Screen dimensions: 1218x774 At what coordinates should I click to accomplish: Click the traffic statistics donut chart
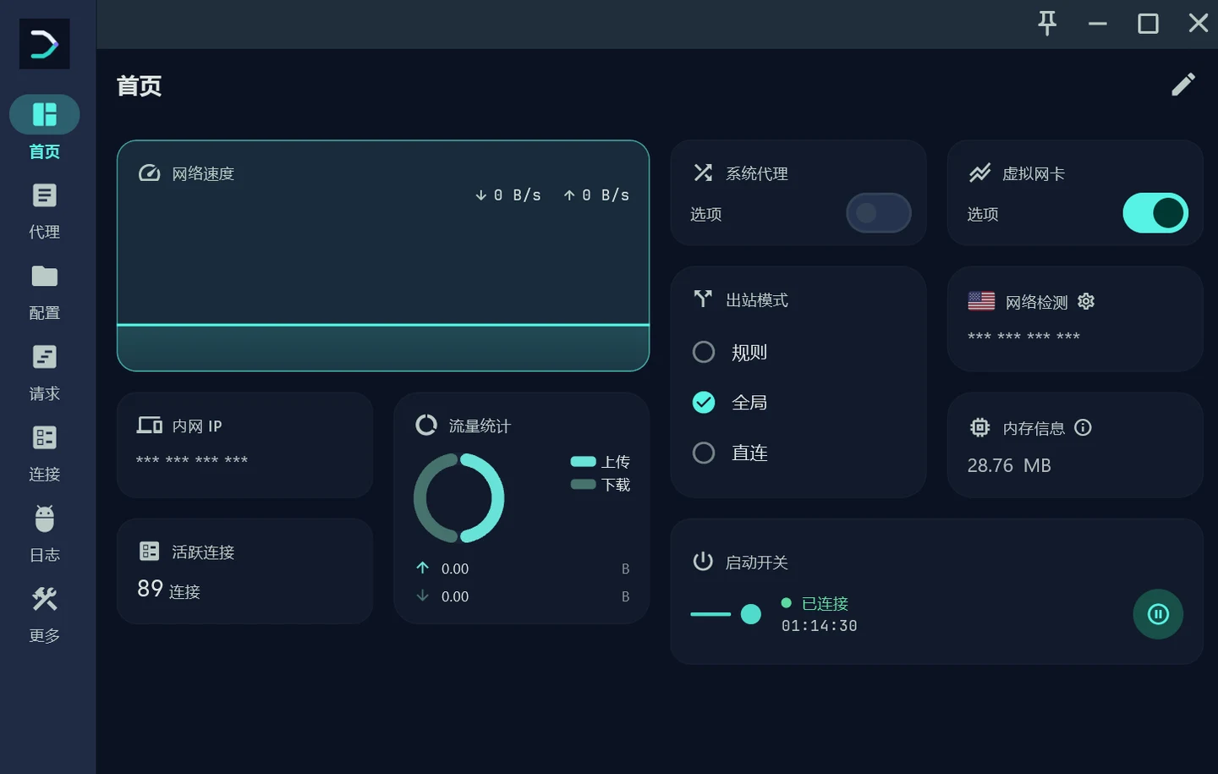pyautogui.click(x=459, y=498)
